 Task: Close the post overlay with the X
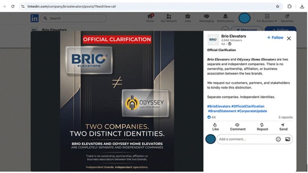(289, 38)
